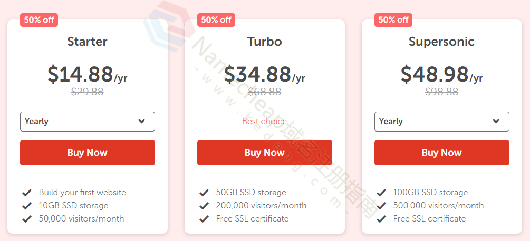Click the checkmark next to 10GB SSD storage
530x241 pixels.
click(x=27, y=206)
